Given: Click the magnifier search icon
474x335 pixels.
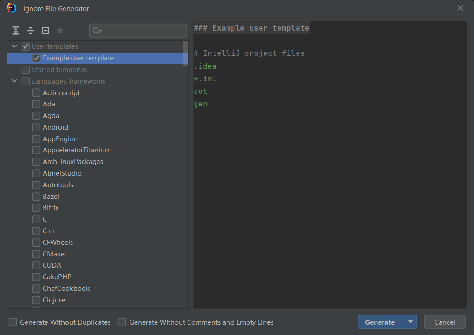Looking at the screenshot, I should (x=97, y=31).
